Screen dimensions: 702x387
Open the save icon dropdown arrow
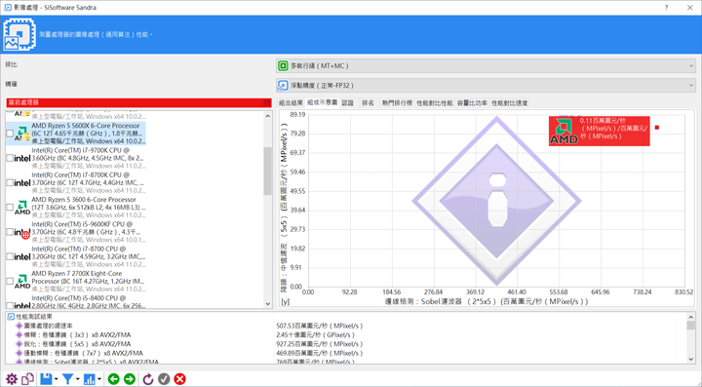(56, 379)
